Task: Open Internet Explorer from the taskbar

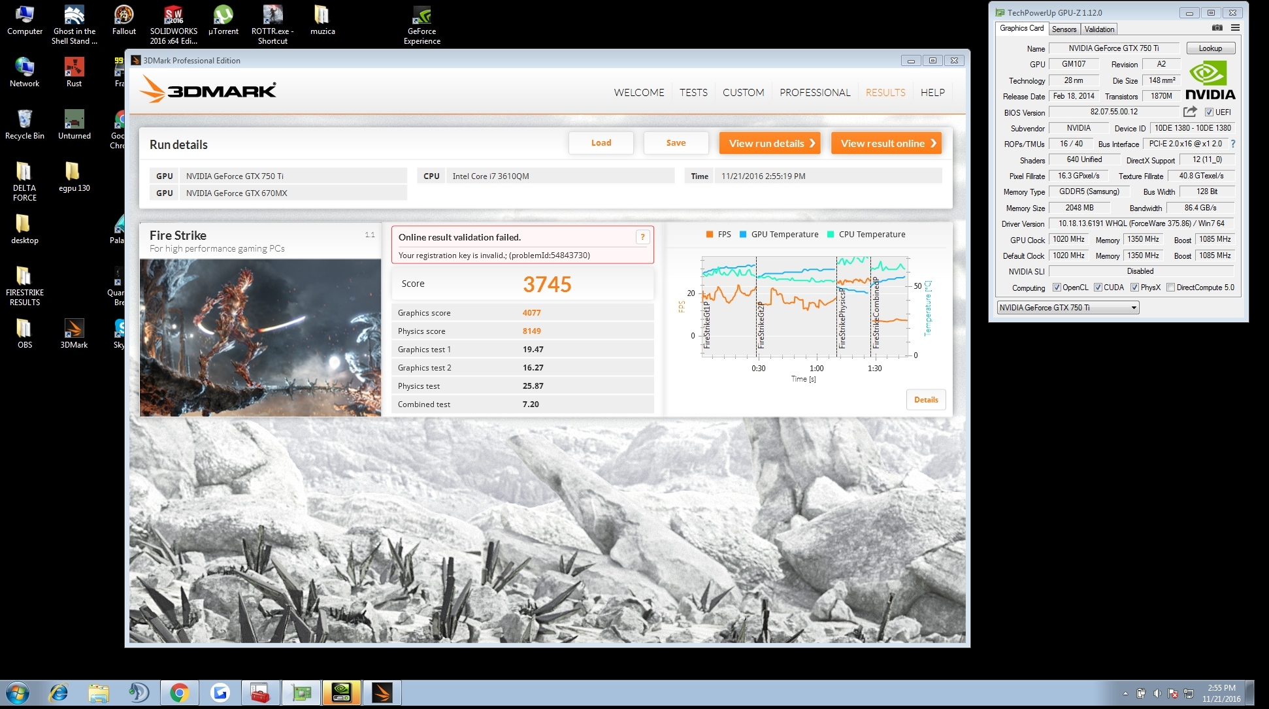Action: (58, 693)
